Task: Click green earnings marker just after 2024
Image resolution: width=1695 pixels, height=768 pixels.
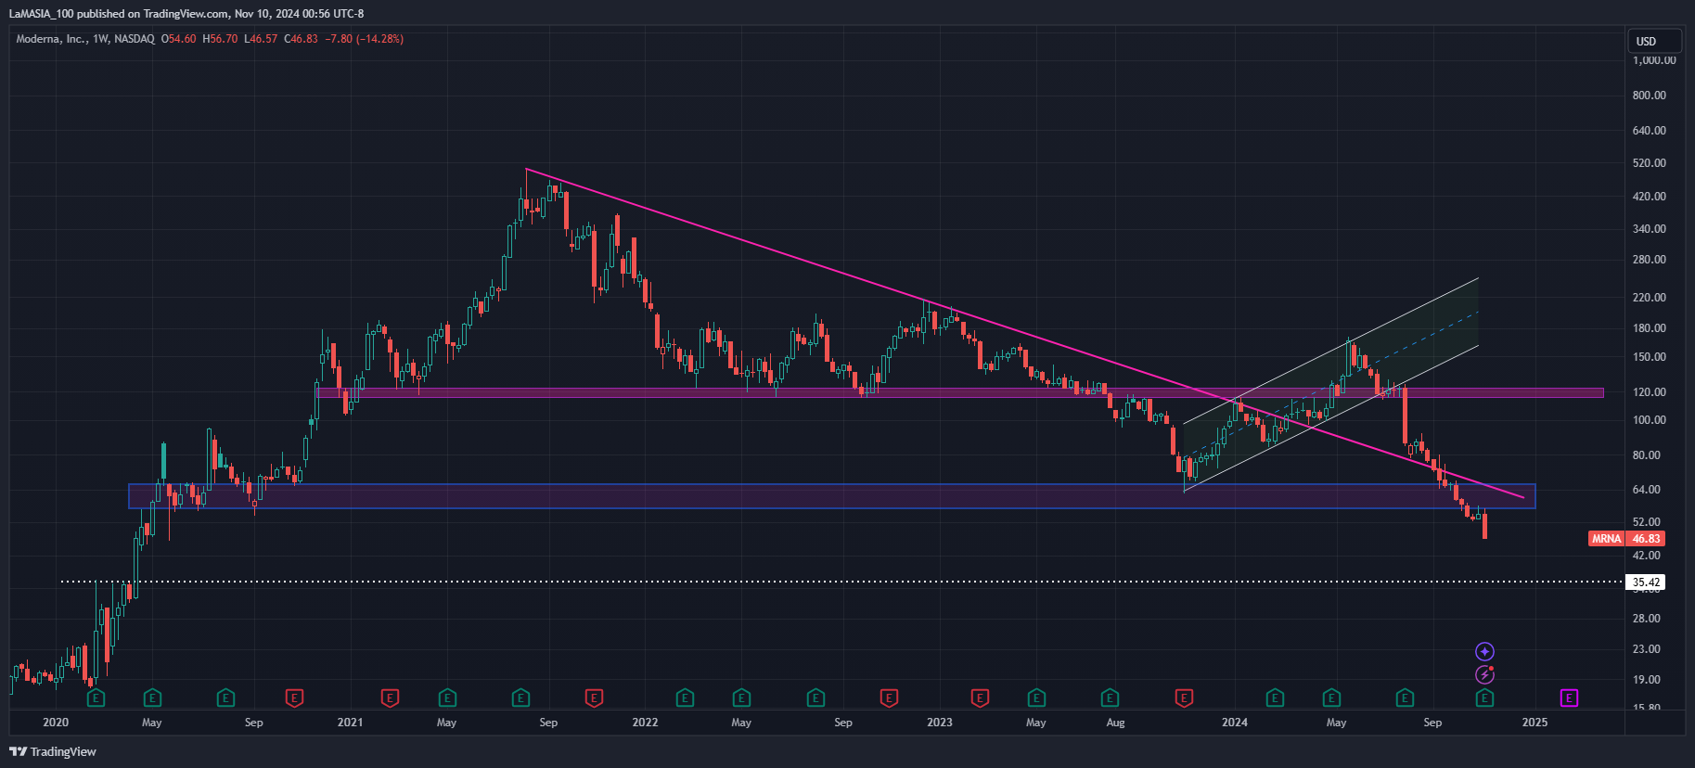Action: point(1275,698)
